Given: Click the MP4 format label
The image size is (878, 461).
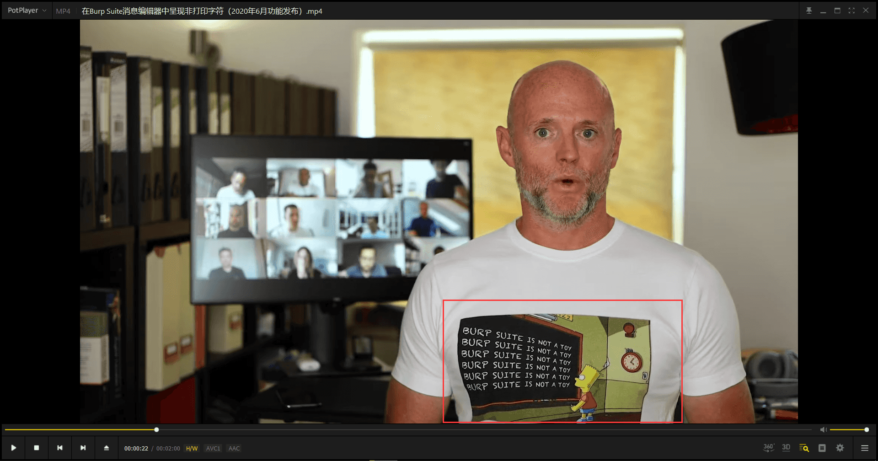Looking at the screenshot, I should (63, 11).
